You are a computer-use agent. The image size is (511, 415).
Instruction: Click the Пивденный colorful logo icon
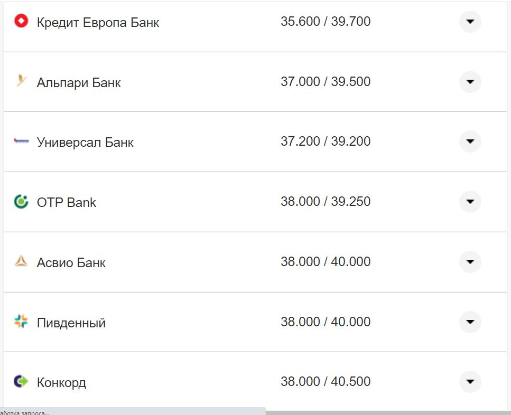21,322
